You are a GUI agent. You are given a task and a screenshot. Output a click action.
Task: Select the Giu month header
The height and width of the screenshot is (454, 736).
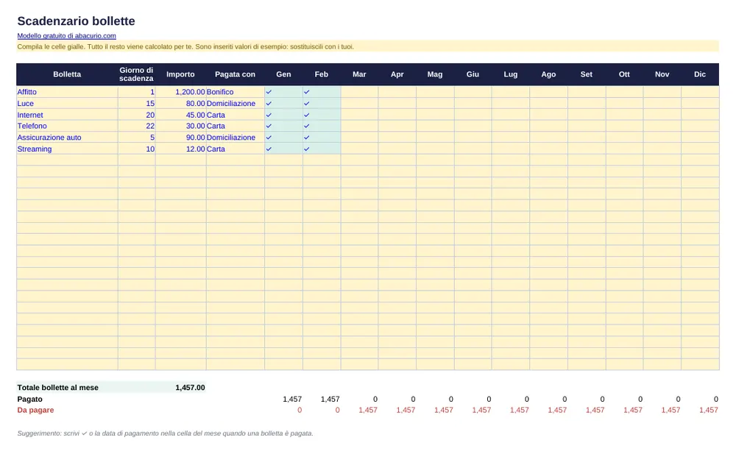(x=473, y=74)
